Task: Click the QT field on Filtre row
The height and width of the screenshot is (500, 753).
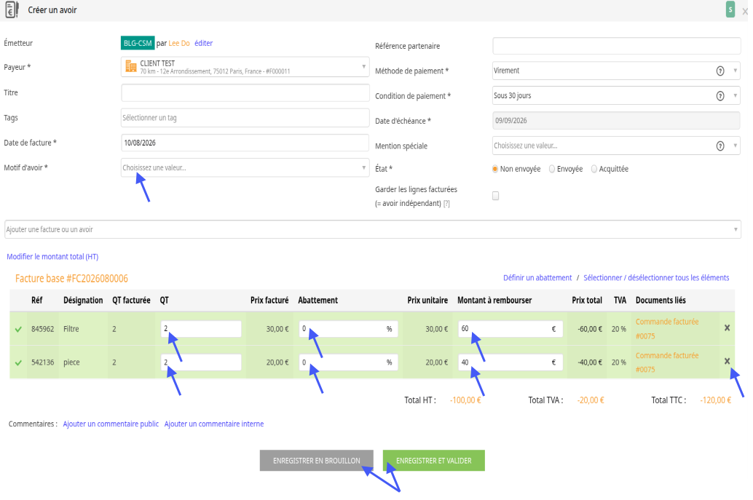Action: click(x=201, y=329)
